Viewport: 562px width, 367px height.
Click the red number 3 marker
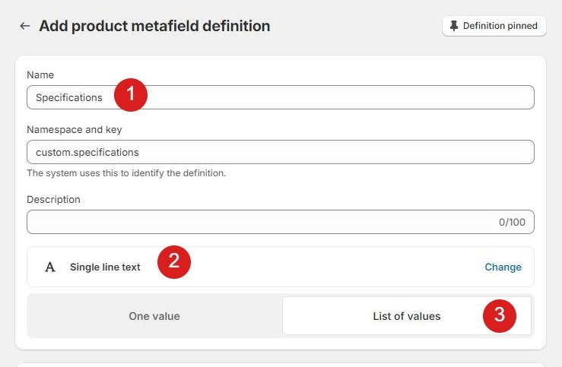tap(500, 316)
